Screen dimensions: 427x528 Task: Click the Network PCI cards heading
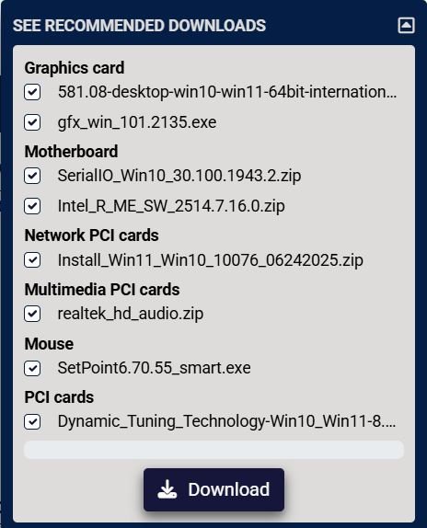point(92,235)
